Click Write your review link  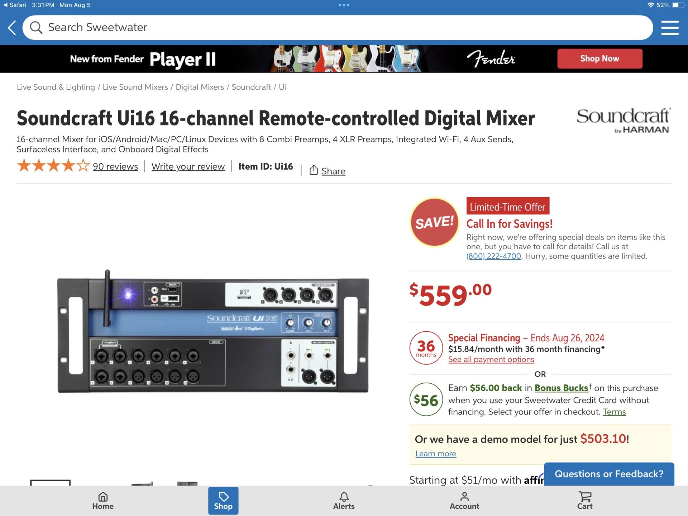188,166
